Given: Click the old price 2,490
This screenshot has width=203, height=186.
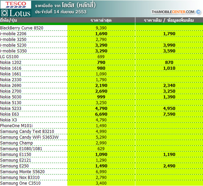Looking at the screenshot, I should click(169, 166).
